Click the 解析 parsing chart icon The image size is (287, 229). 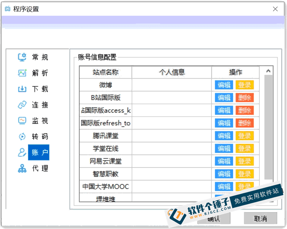(22, 73)
